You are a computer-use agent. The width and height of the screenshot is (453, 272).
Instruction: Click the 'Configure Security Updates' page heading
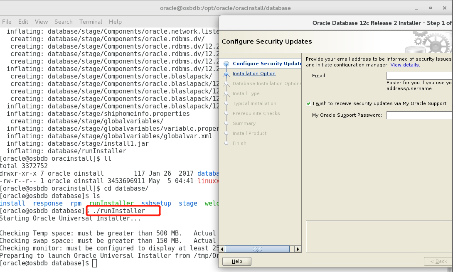(x=267, y=42)
